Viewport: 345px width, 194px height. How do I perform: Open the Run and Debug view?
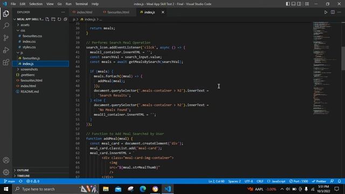[x=6, y=50]
